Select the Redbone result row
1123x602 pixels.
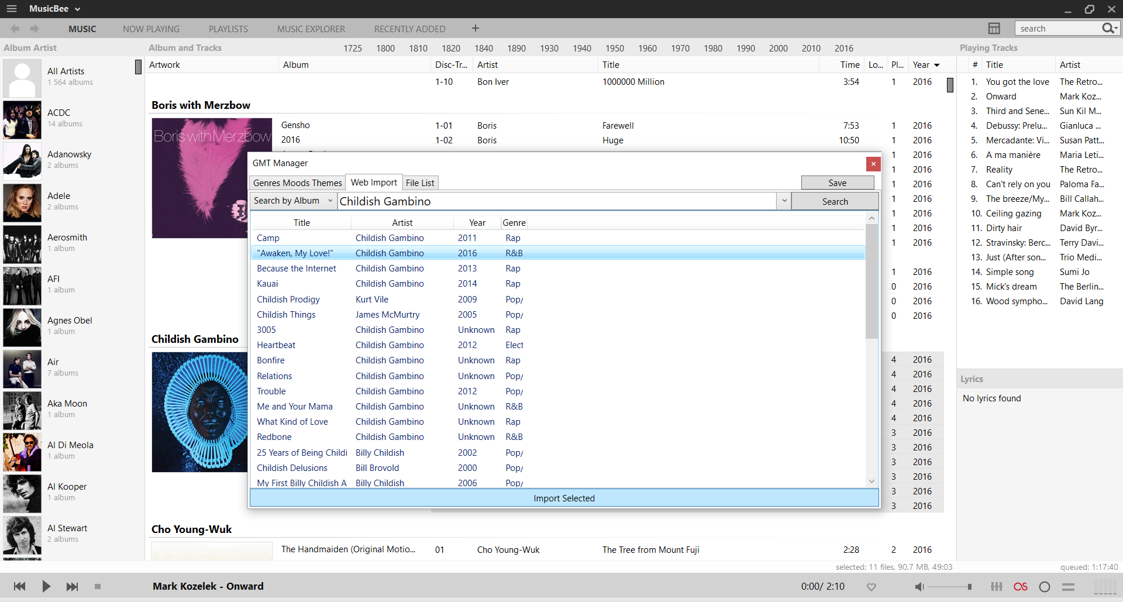coord(557,437)
